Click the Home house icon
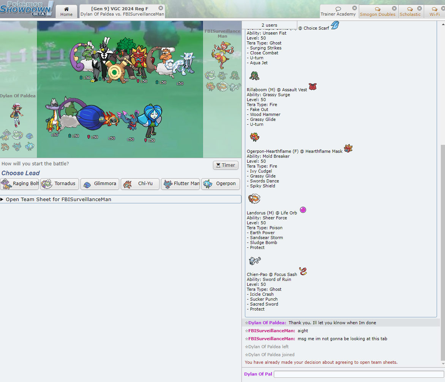Viewport: 445px width, 382px height. point(66,9)
